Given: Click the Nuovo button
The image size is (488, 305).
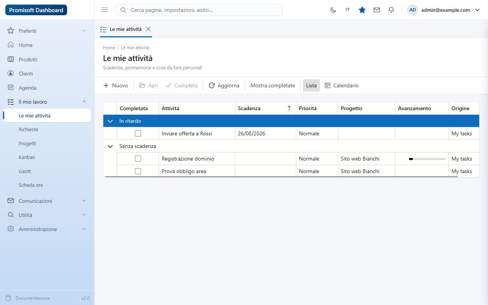Looking at the screenshot, I should 116,85.
